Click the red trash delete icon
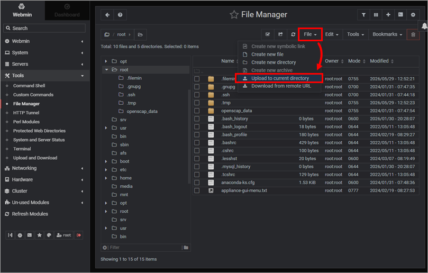428x273 pixels. pos(413,35)
